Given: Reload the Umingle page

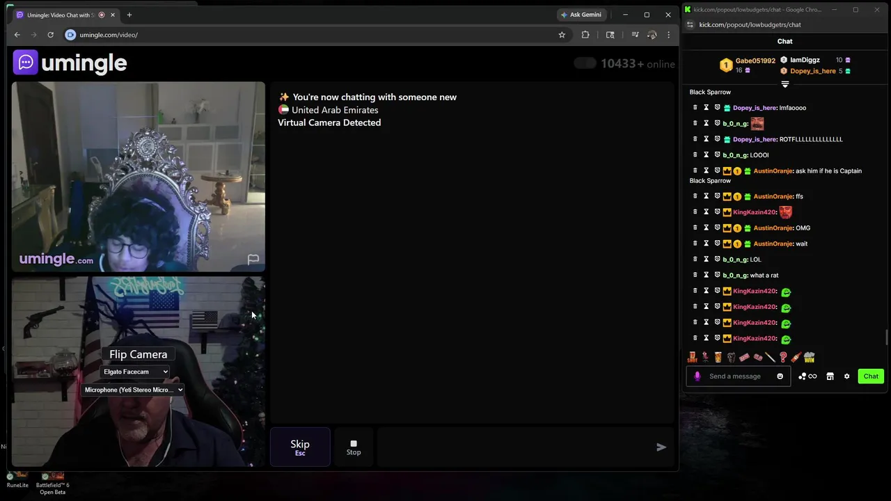Looking at the screenshot, I should coord(50,35).
